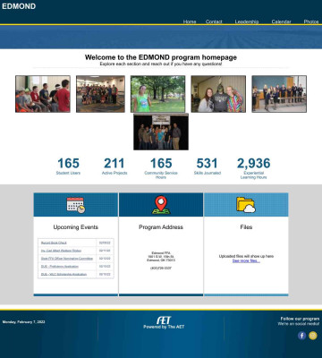Follow the 'See more files...' link

[246, 260]
